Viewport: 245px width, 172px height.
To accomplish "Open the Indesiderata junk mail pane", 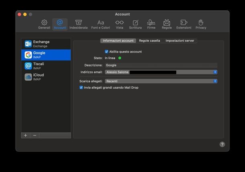I will (x=78, y=24).
